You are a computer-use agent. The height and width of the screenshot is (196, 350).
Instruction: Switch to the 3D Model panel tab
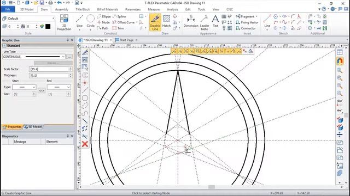[33, 127]
